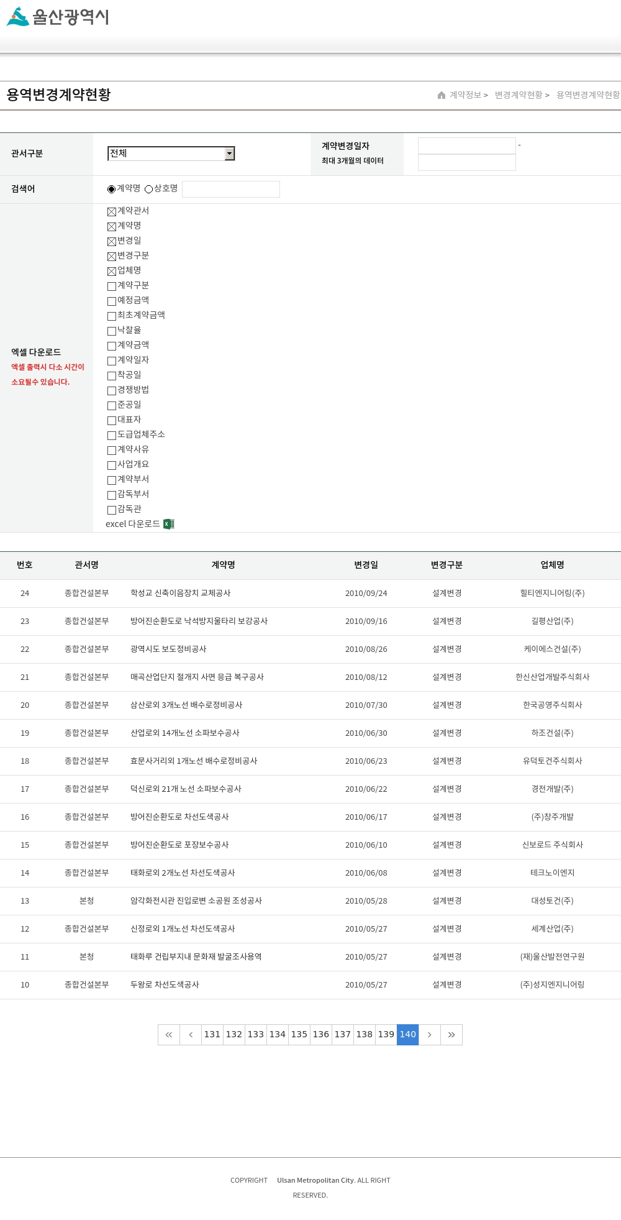Screen dimensions: 621x1220
Task: Enable the 예정금액 checkbox
Action: pyautogui.click(x=112, y=301)
